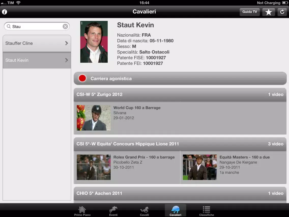Play the Equità Masters video thumbnail
Image resolution: width=289 pixels, height=217 pixels.
point(200,167)
